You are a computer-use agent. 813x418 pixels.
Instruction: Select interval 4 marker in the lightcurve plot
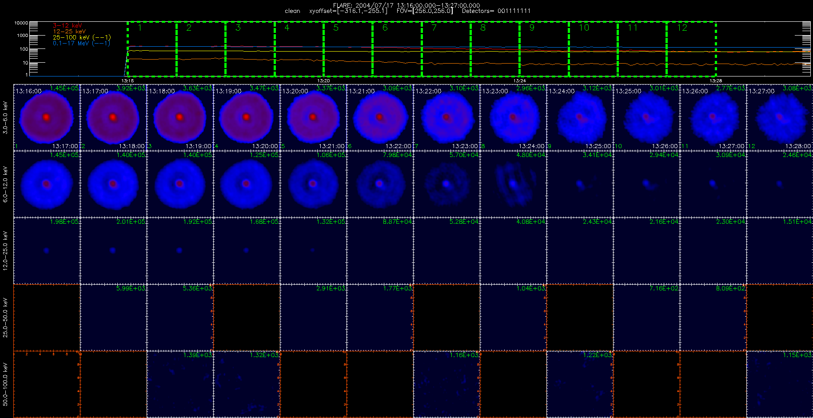287,28
